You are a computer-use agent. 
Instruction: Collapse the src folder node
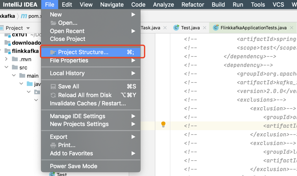[x=6, y=67]
